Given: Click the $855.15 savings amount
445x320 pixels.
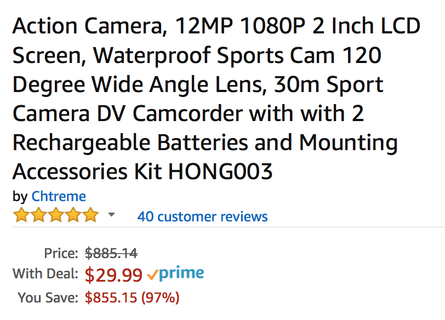Looking at the screenshot, I should [x=111, y=298].
